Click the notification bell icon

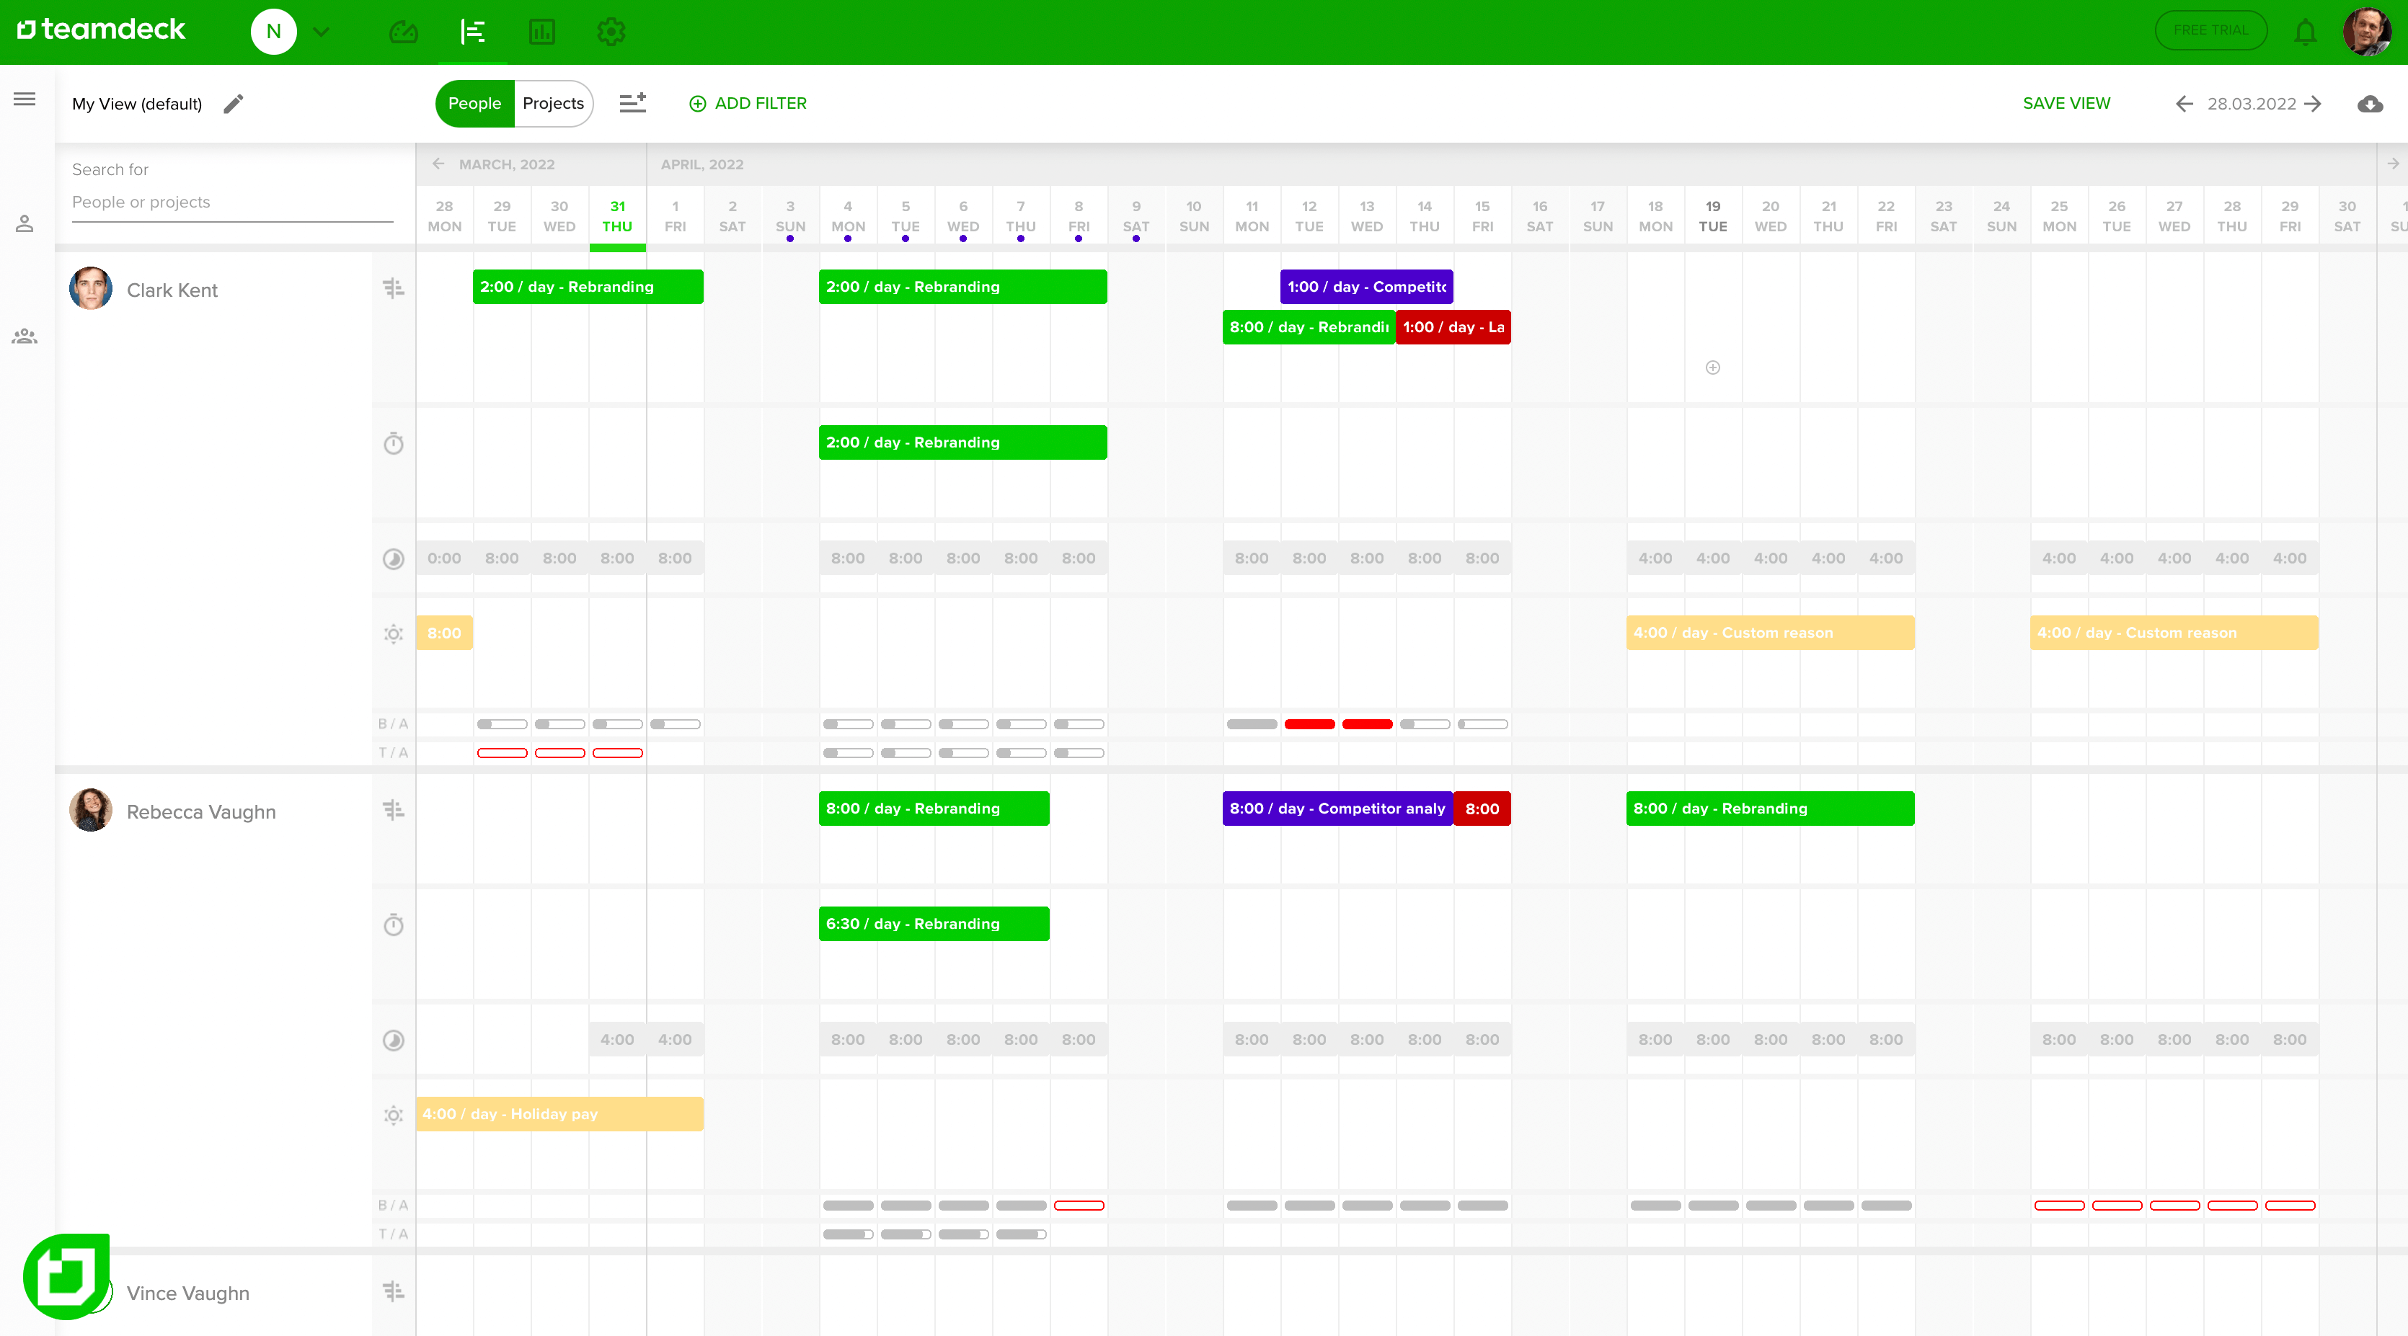[2306, 31]
